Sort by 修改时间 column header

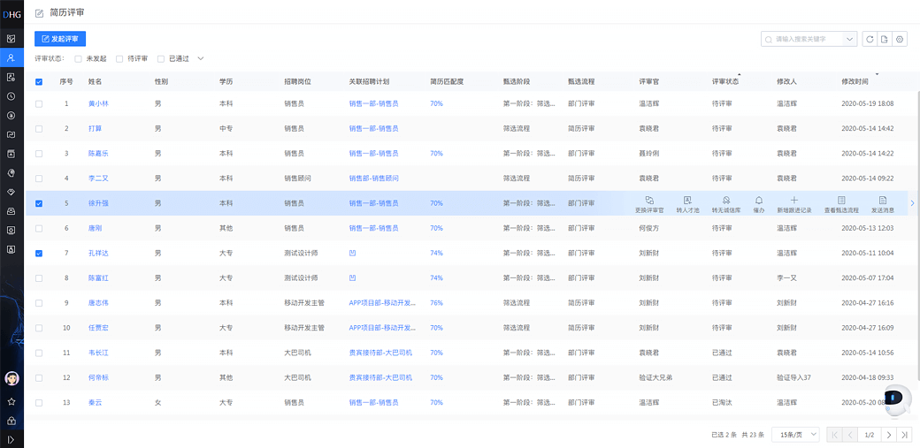tap(855, 82)
